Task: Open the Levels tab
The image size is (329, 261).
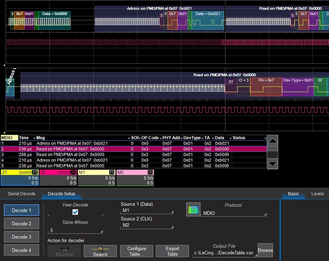Action: [317, 194]
